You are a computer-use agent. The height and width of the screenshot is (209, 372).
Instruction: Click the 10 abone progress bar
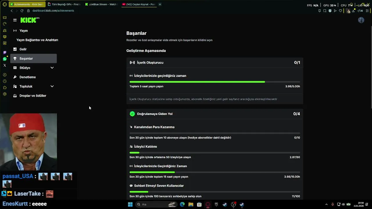point(215,133)
